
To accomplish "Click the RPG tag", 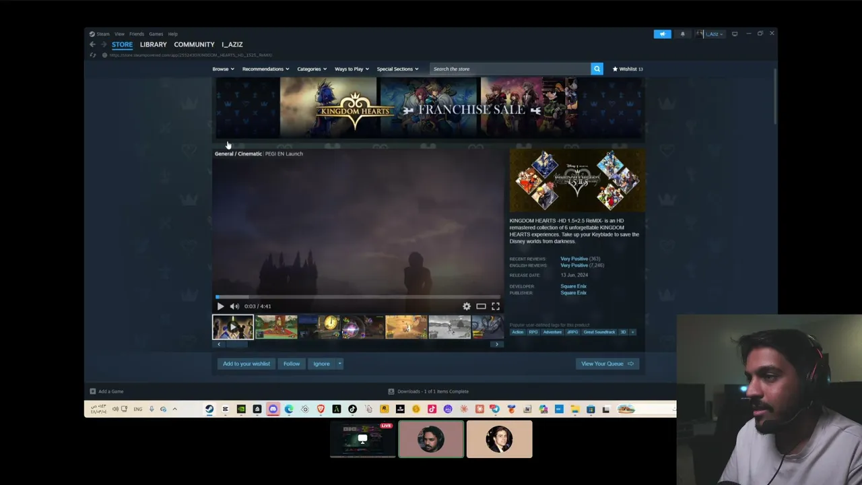I will point(533,332).
